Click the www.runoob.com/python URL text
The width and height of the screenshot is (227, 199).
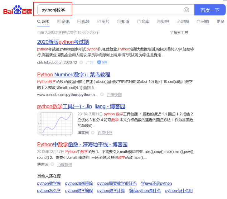point(67,95)
